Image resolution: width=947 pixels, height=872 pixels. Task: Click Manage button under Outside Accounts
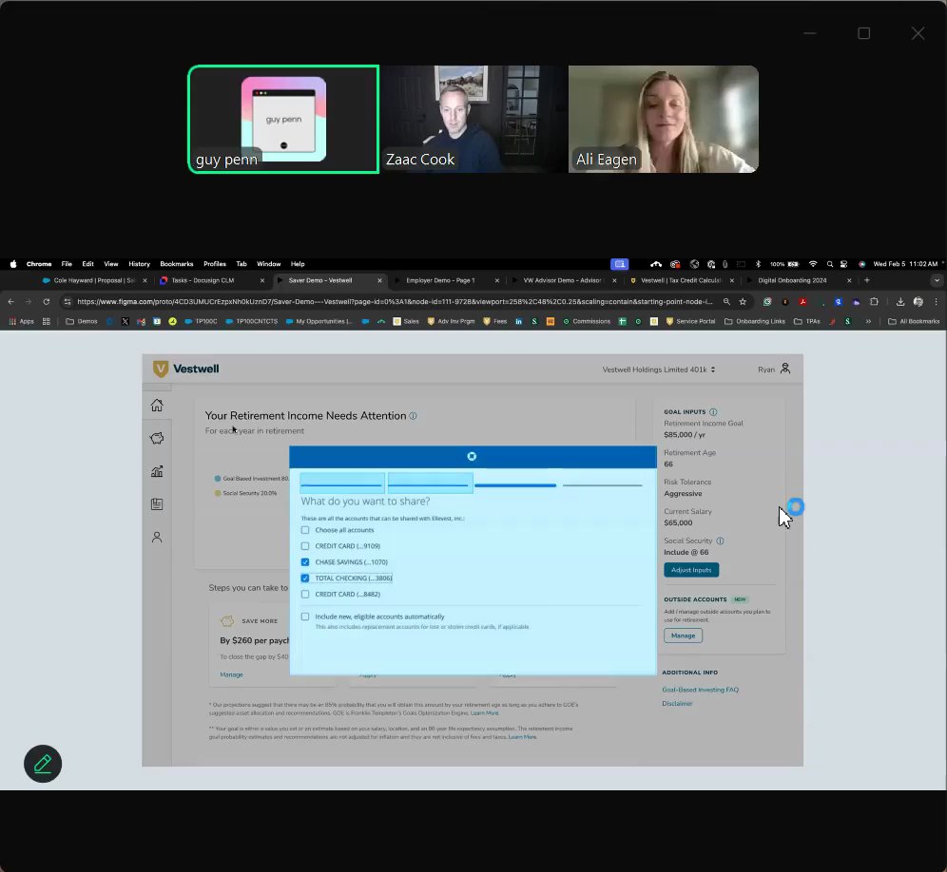coord(683,635)
